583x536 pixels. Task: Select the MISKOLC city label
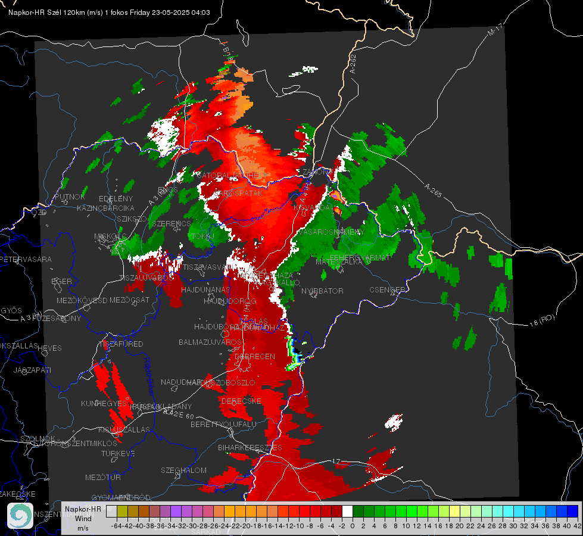pyautogui.click(x=110, y=236)
